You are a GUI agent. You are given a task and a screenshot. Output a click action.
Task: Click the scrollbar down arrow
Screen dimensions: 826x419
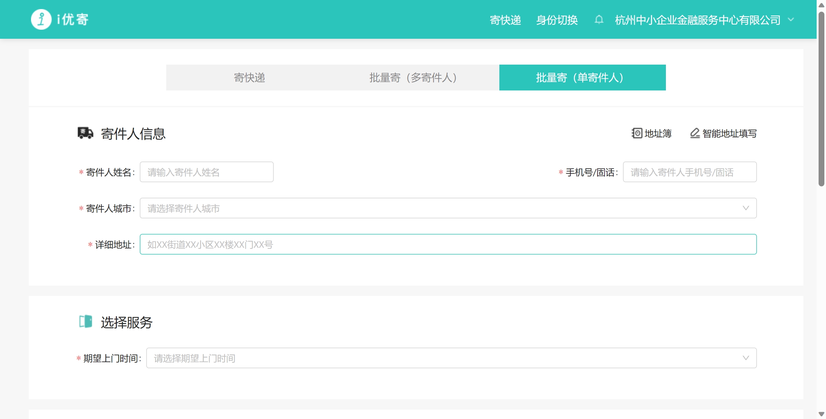coord(821,414)
